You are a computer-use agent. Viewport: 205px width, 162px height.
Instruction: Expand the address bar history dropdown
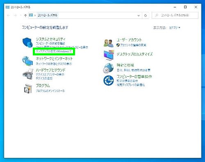(x=139, y=16)
